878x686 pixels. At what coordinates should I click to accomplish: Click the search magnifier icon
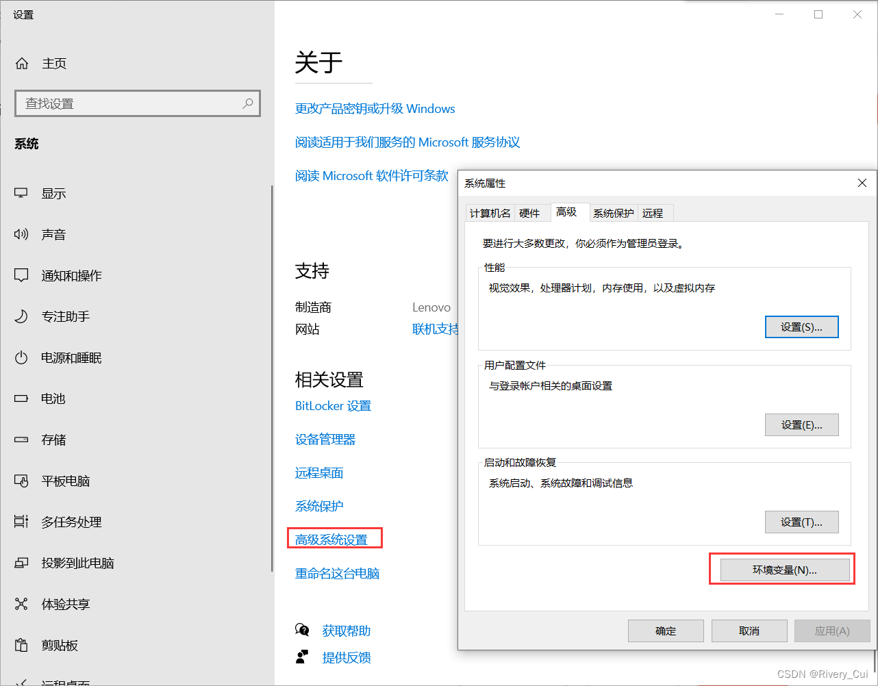247,103
